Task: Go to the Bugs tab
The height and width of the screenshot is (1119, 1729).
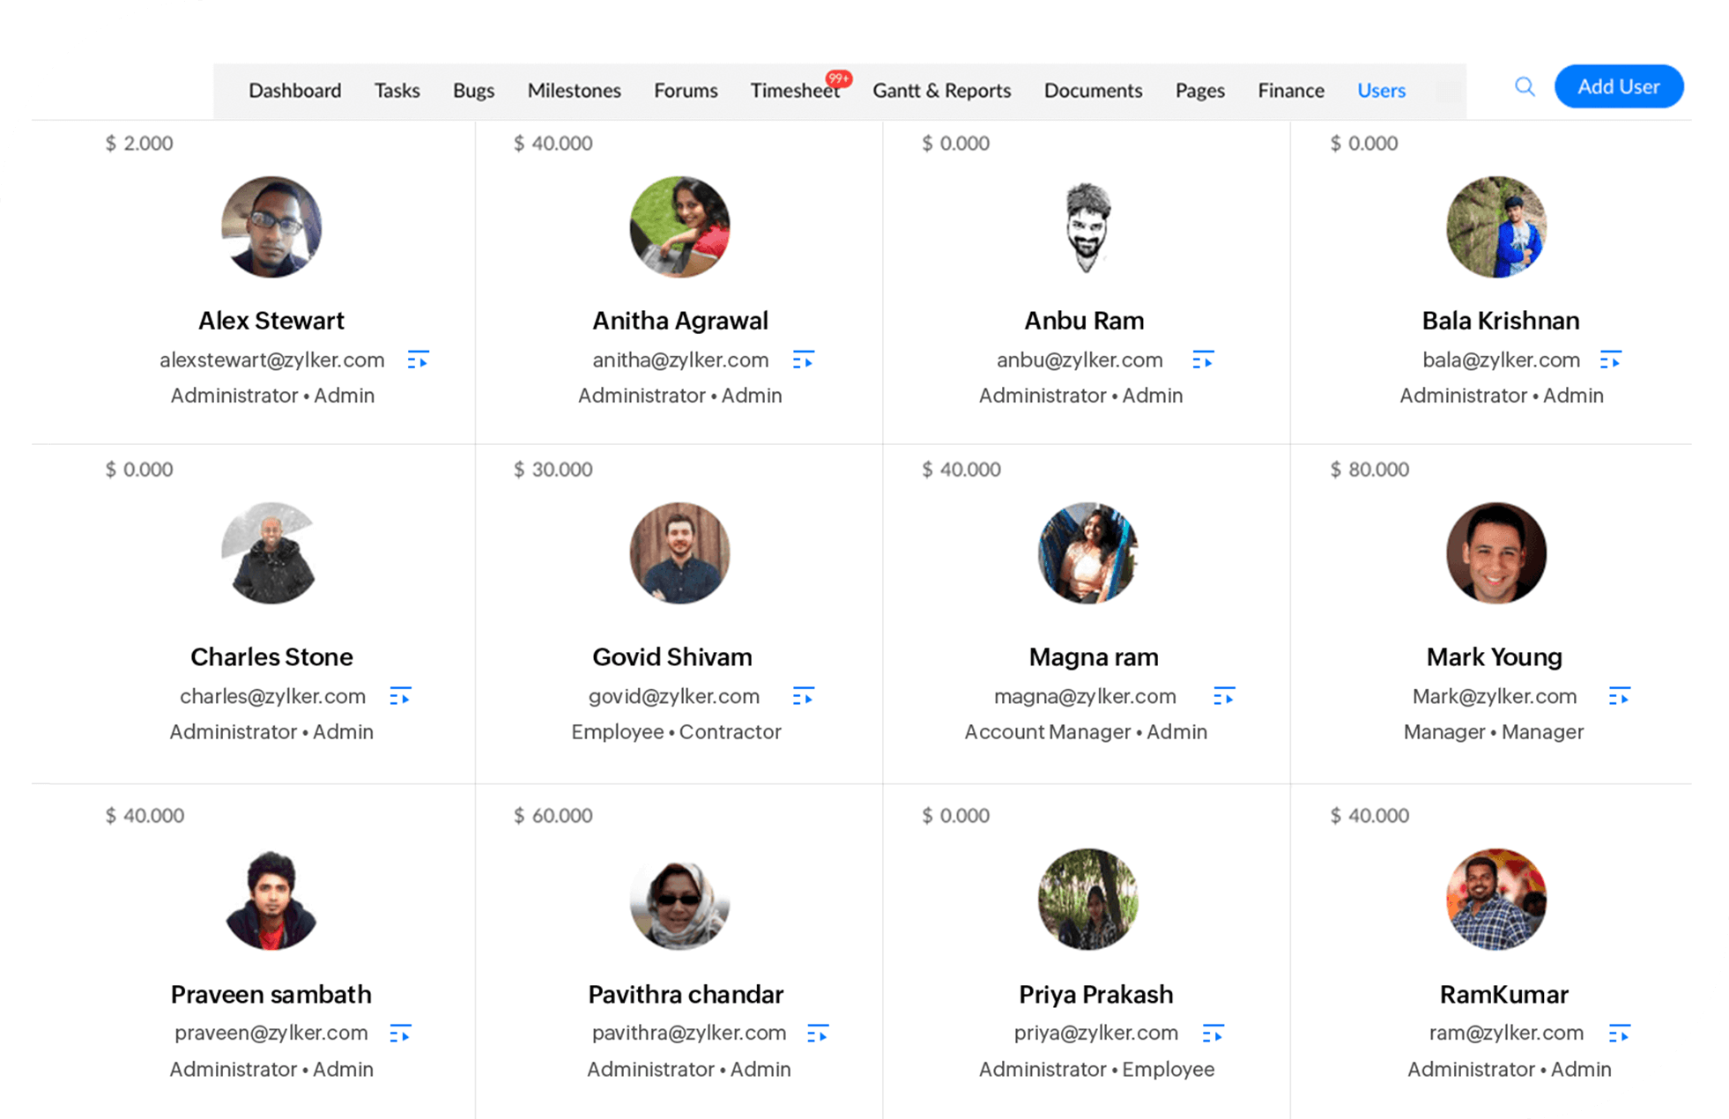Action: tap(473, 90)
